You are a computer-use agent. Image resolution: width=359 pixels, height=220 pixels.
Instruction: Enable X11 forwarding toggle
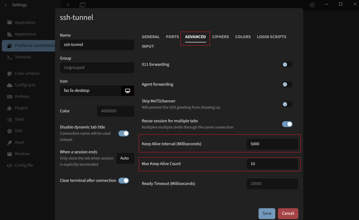tap(287, 65)
